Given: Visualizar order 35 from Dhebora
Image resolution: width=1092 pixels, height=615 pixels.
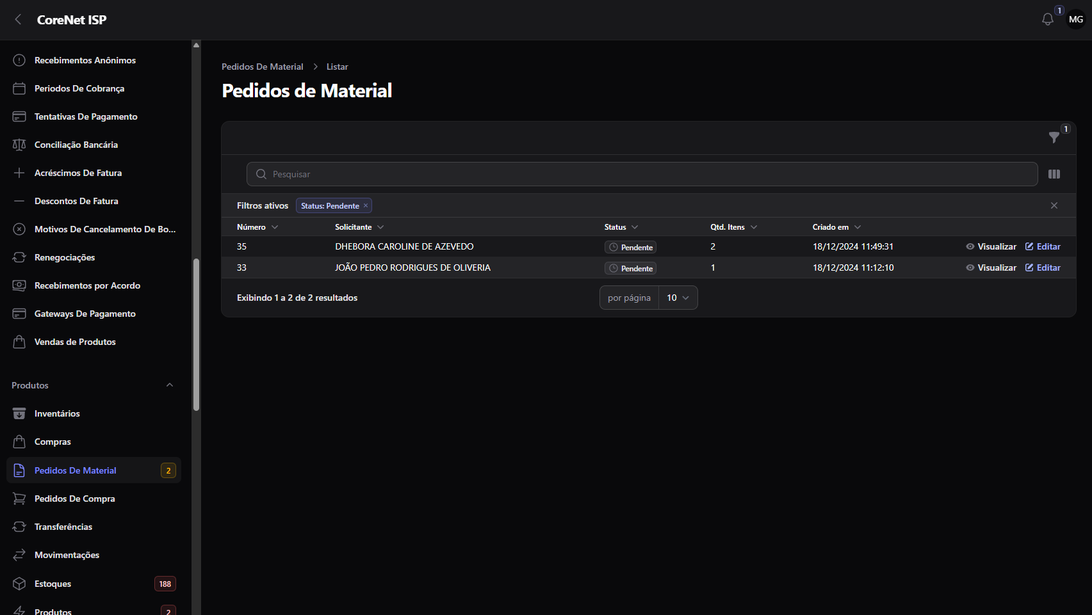Looking at the screenshot, I should pyautogui.click(x=991, y=246).
